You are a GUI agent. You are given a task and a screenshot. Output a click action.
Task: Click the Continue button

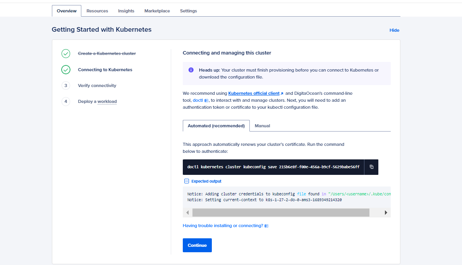[x=197, y=245]
